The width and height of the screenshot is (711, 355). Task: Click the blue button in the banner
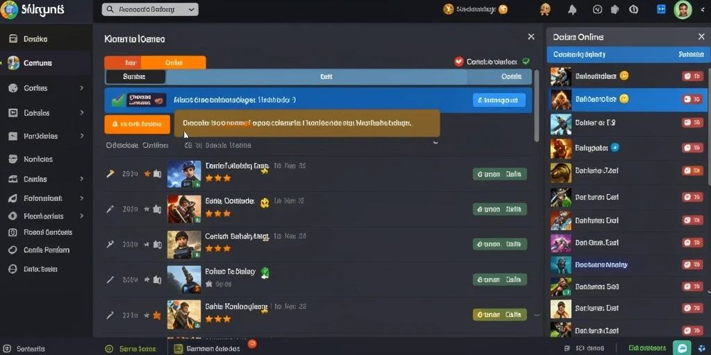499,100
